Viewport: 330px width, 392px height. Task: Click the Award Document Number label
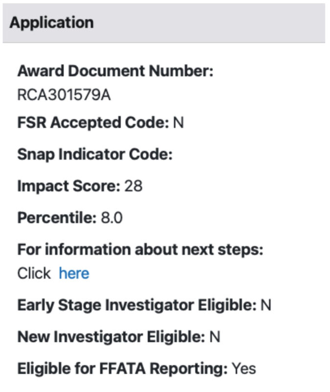116,71
